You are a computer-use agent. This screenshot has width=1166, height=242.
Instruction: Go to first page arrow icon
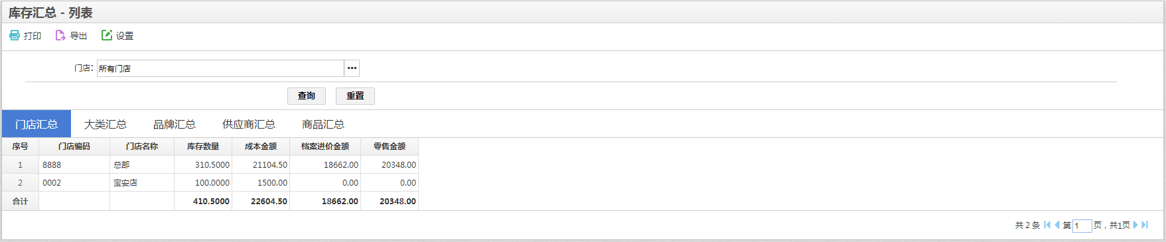click(x=1047, y=225)
